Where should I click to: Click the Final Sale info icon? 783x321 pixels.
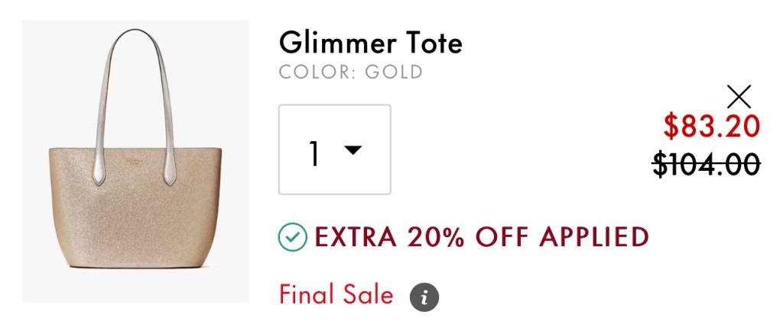coord(424,297)
